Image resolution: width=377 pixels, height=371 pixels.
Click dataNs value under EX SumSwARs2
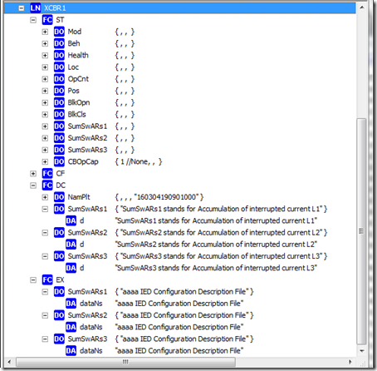point(179,327)
